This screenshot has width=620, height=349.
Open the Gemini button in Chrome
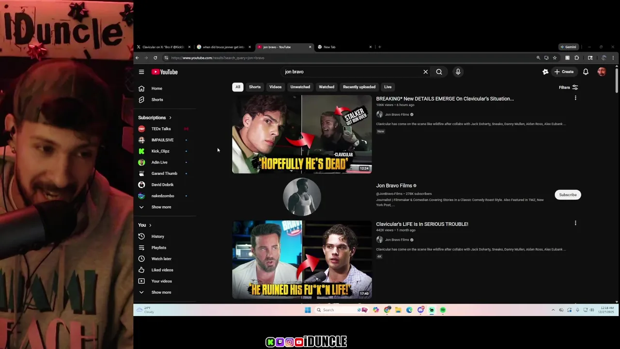coord(568,47)
